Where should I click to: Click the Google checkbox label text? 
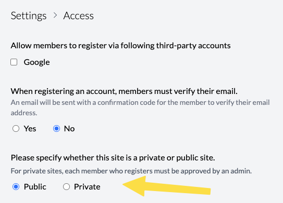pyautogui.click(x=36, y=62)
